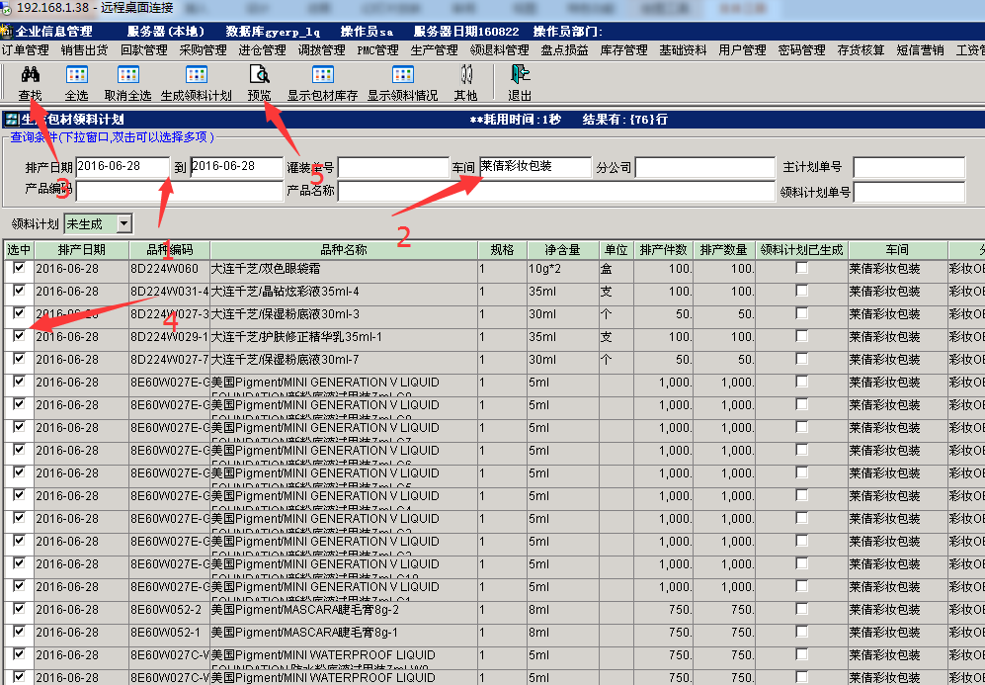Uncheck 选中 box for row 8D224W031-4
Screen dimensions: 985x685
tap(19, 291)
